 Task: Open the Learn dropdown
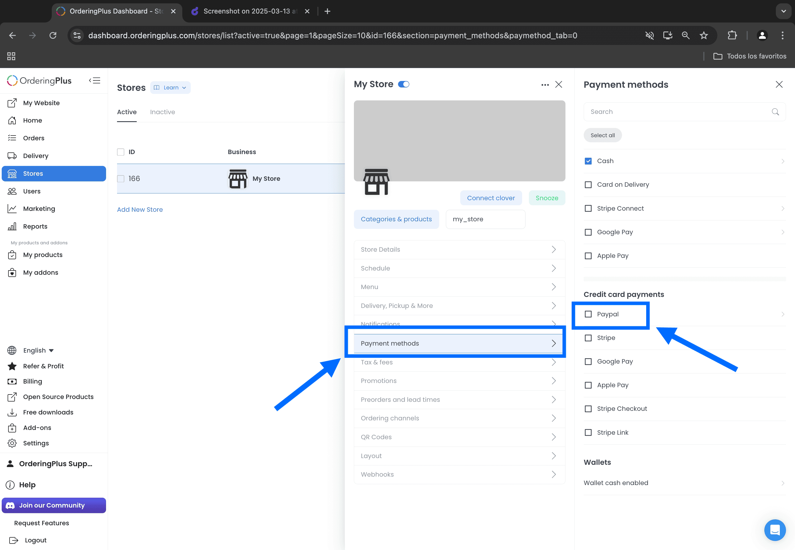click(x=170, y=87)
